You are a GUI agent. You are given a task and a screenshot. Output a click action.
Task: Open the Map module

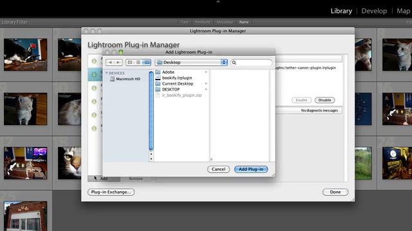pyautogui.click(x=404, y=11)
